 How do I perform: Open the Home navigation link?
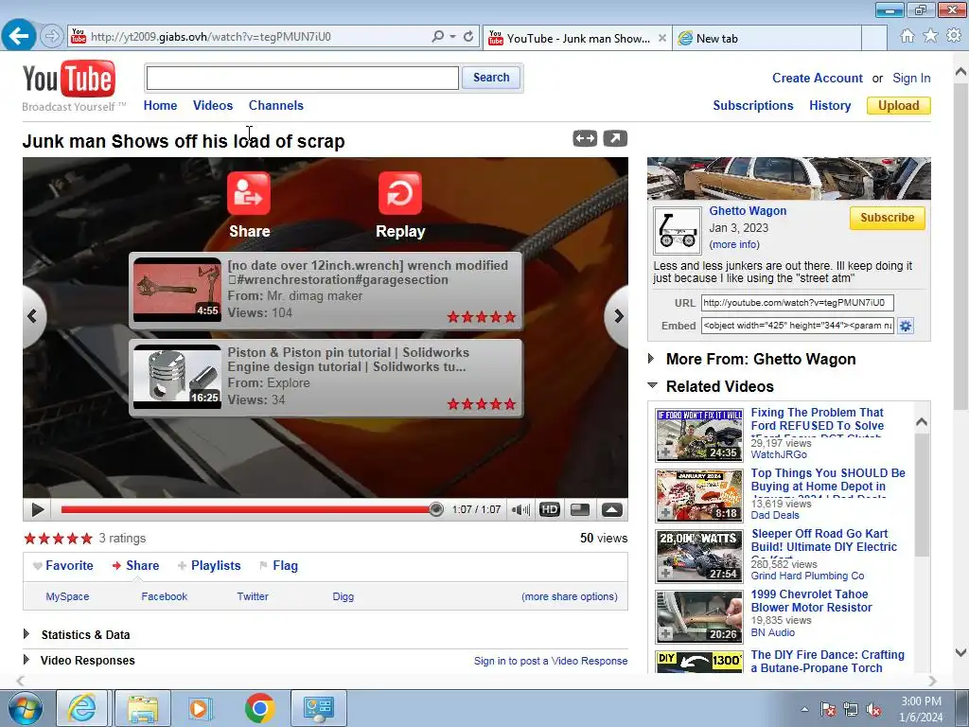coord(160,105)
